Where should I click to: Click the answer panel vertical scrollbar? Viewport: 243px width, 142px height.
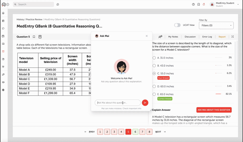[237, 66]
